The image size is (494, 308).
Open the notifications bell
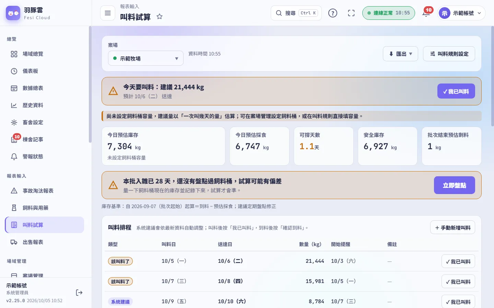[x=426, y=13]
